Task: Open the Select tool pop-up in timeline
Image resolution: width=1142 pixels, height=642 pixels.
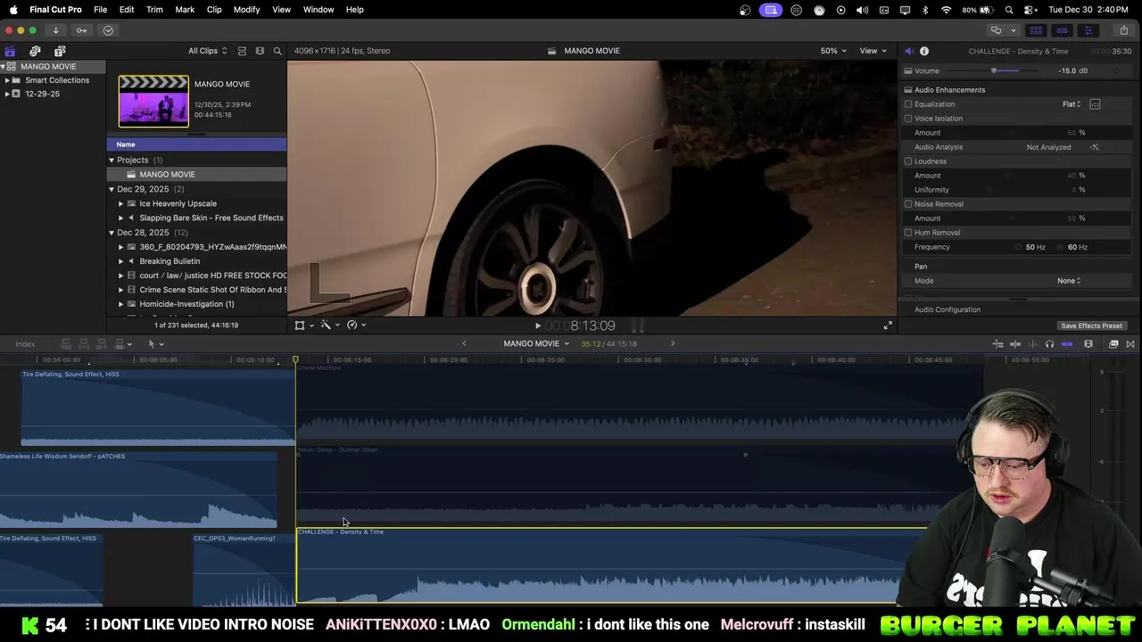Action: [x=155, y=344]
